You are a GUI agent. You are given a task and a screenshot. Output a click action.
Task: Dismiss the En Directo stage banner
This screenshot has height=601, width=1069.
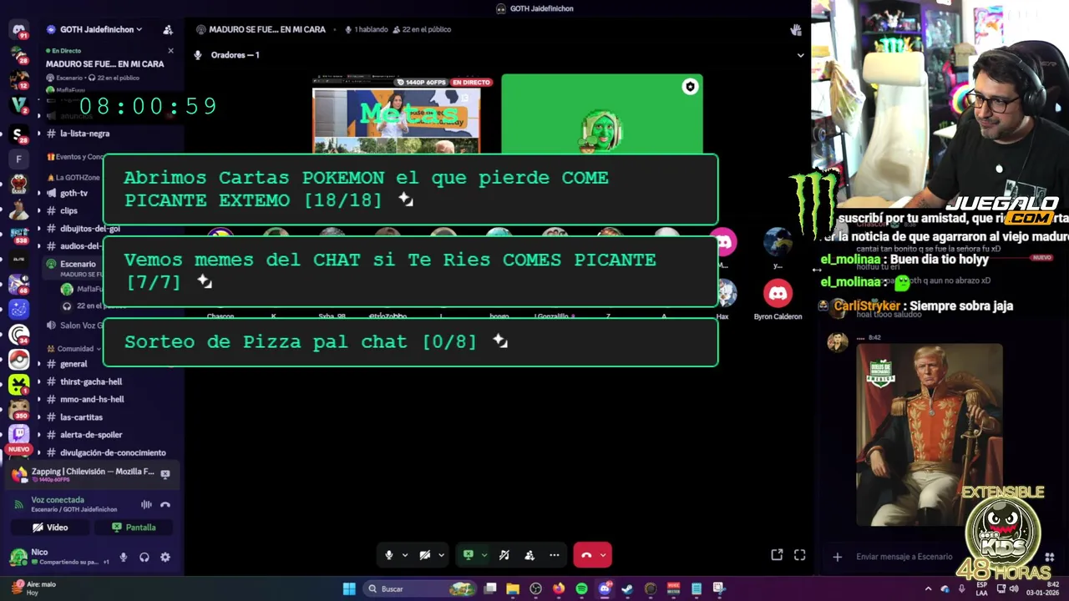coord(170,51)
